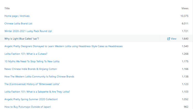Open the Chinese Indie Brands & Xinjiang Cotton news
The width and height of the screenshot is (193, 109).
point(31,69)
